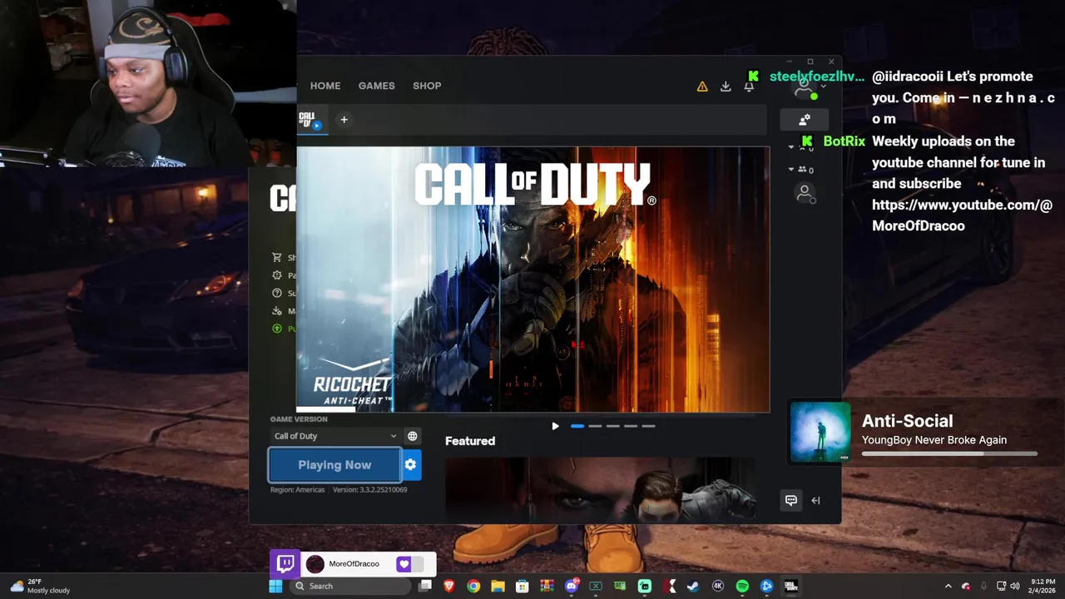The height and width of the screenshot is (599, 1065).
Task: Click the steelyfoezlhv chat username
Action: (817, 77)
